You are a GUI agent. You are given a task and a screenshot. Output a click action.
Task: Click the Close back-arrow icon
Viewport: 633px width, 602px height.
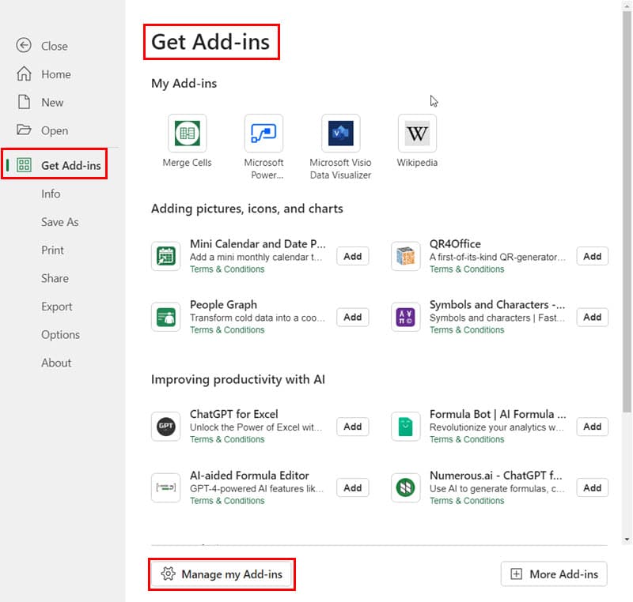[24, 46]
